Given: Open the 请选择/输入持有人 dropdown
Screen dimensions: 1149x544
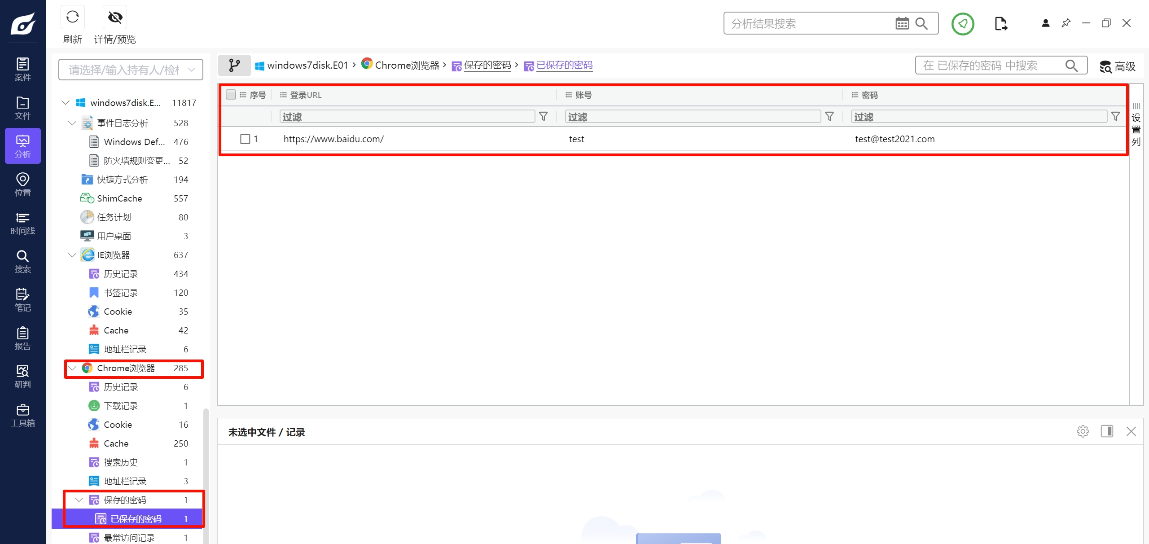Looking at the screenshot, I should click(x=131, y=70).
